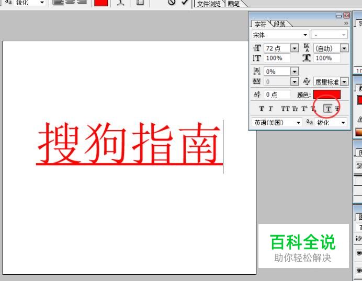The width and height of the screenshot is (362, 281).
Task: Toggle all caps text style
Action: (x=285, y=109)
